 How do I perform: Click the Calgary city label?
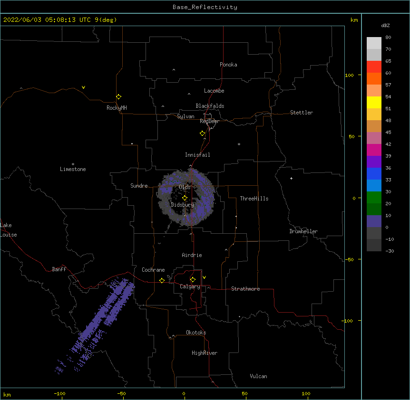tap(190, 286)
